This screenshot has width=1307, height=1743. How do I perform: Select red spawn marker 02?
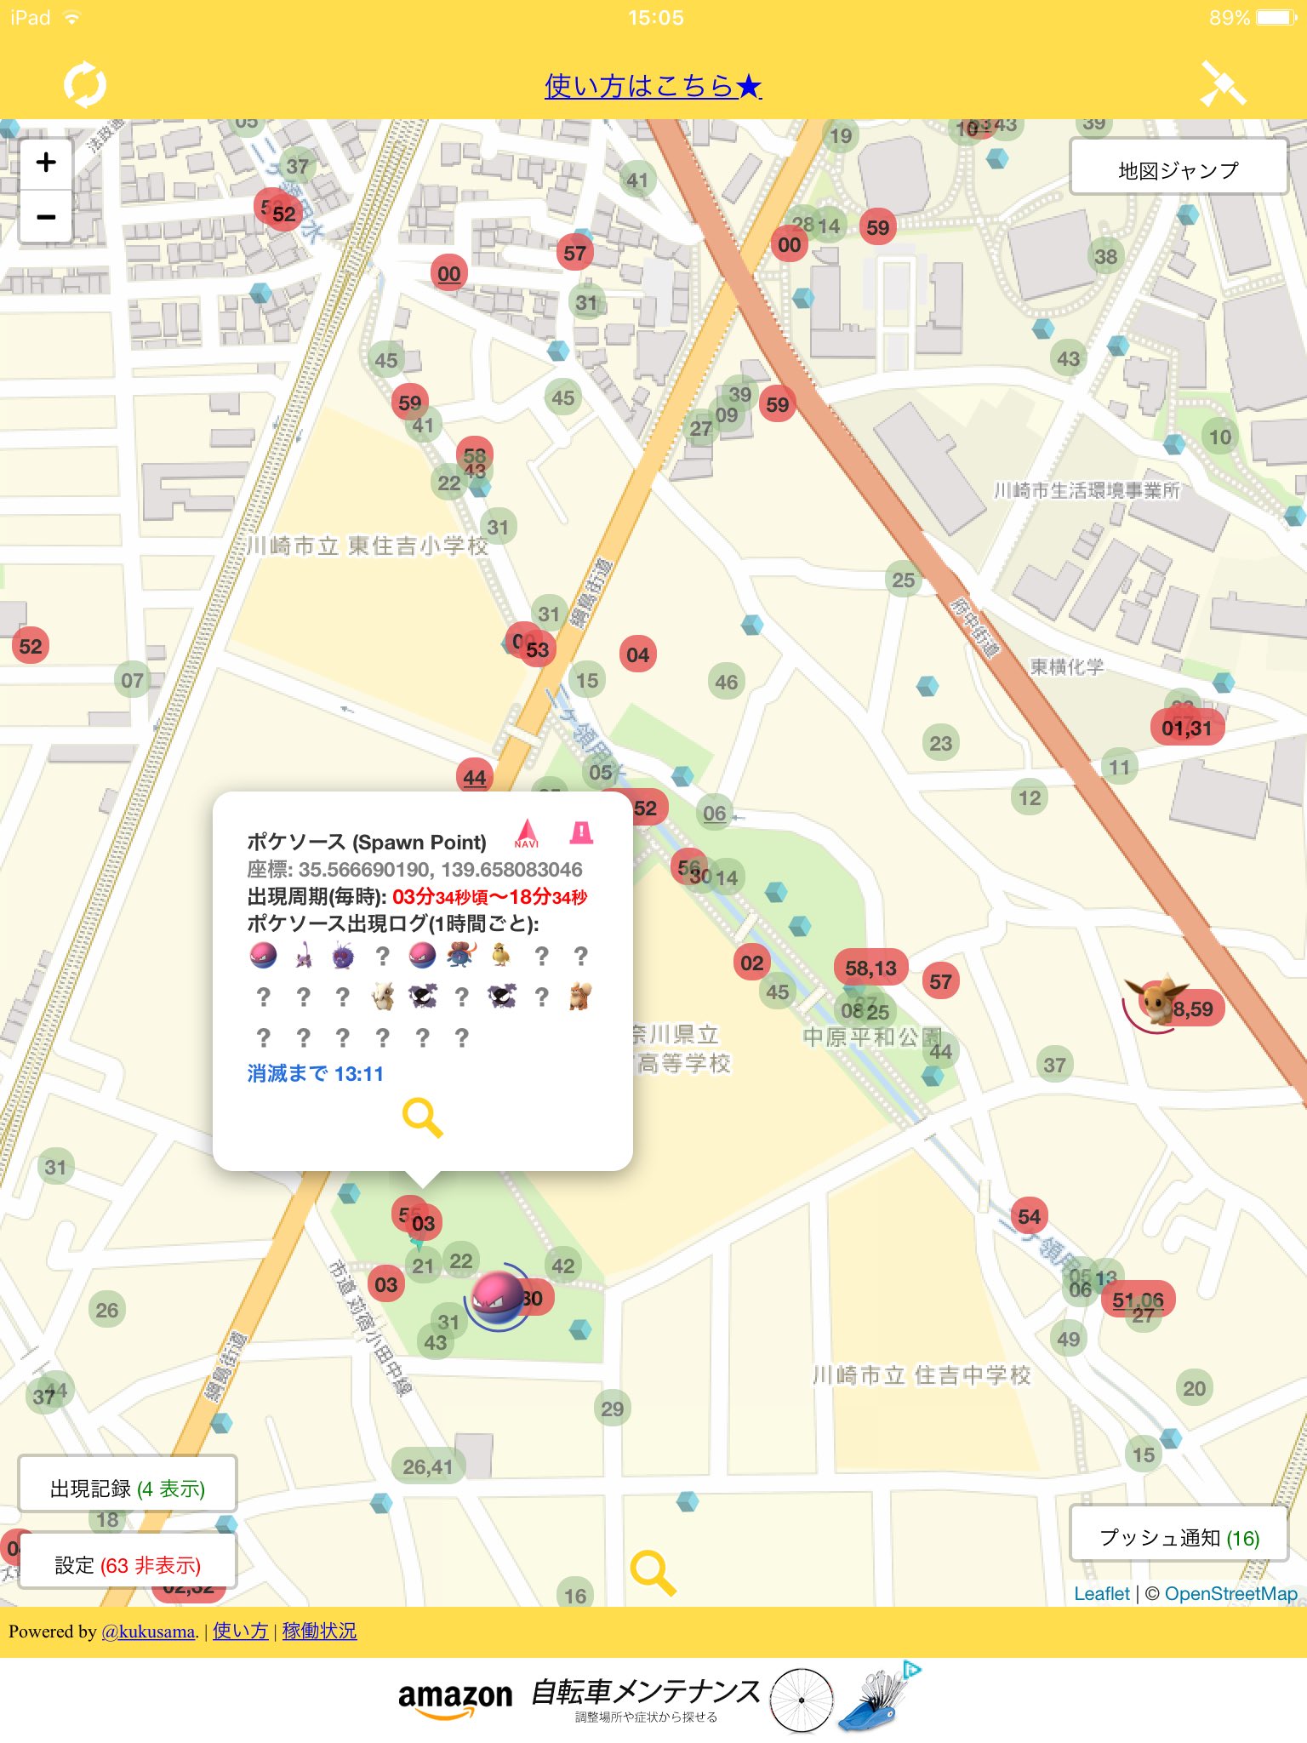[751, 963]
